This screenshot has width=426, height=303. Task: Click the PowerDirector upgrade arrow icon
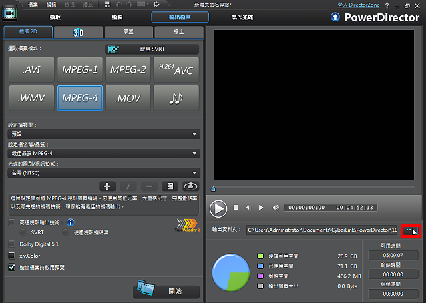335,17
